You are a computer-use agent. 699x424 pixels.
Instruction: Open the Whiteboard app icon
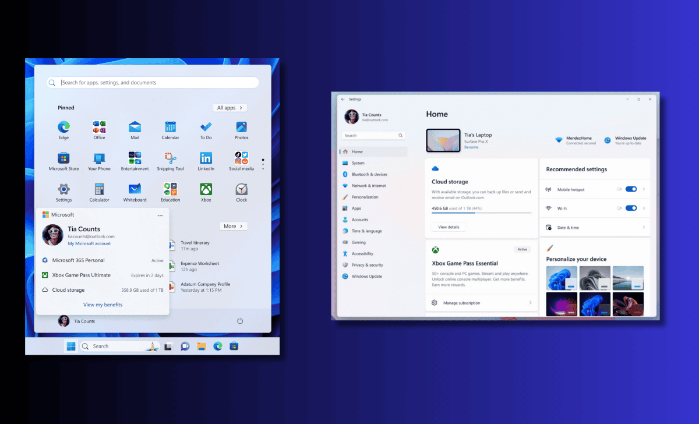pyautogui.click(x=135, y=188)
